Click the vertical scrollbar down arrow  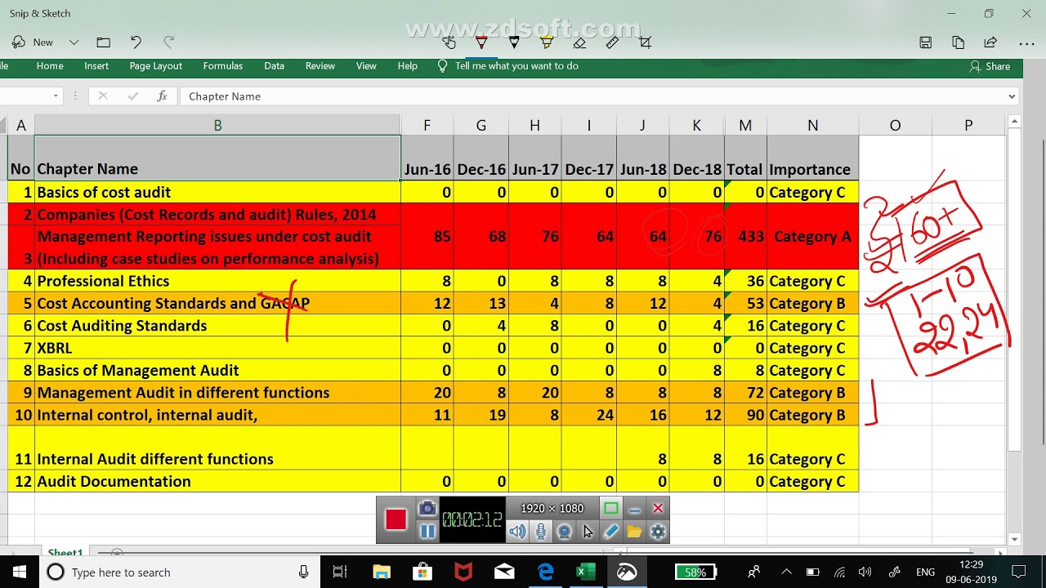[1014, 539]
